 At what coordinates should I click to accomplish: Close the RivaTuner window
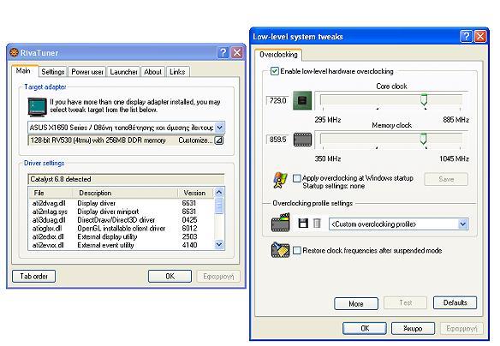pyautogui.click(x=237, y=52)
